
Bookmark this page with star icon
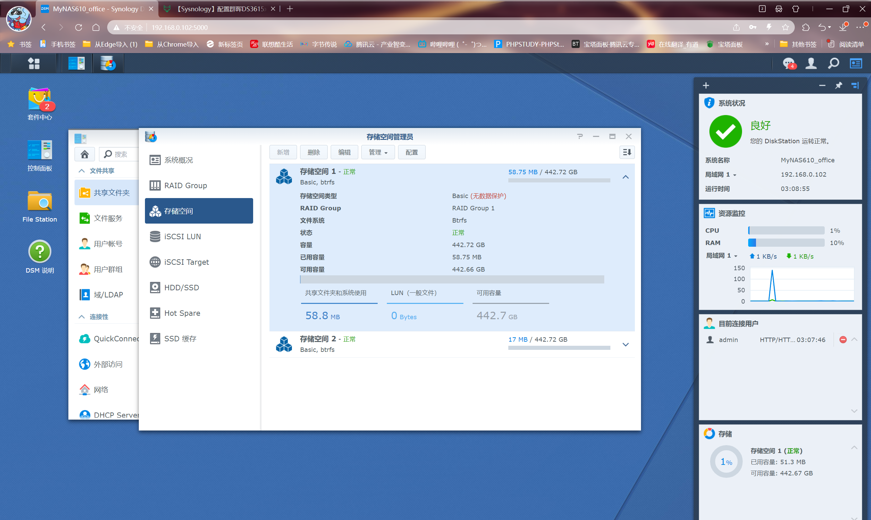click(785, 27)
